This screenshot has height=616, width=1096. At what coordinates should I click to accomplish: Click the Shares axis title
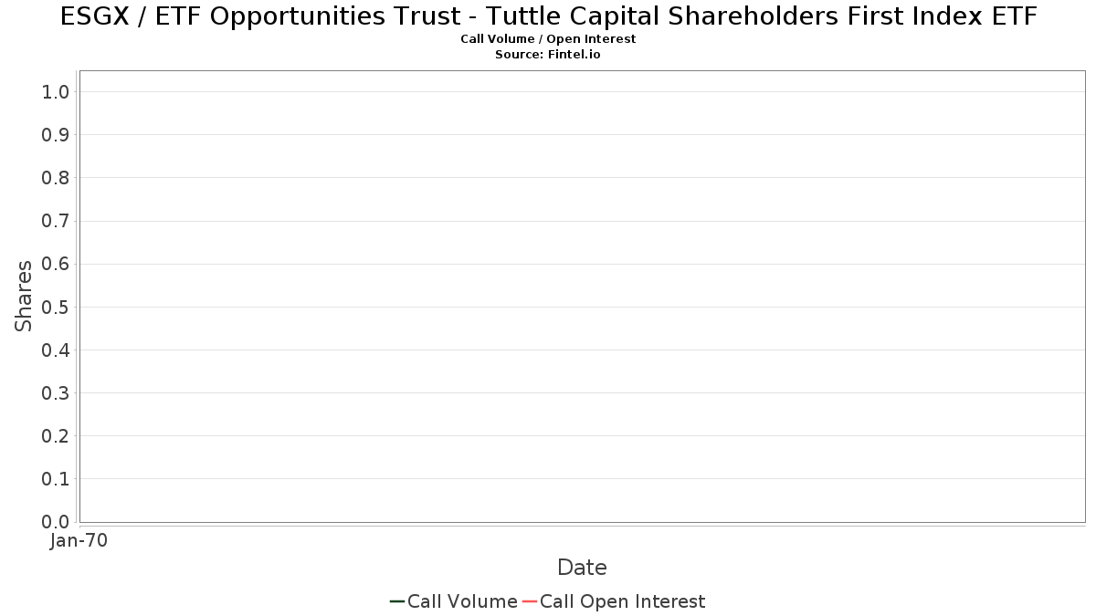[x=24, y=296]
